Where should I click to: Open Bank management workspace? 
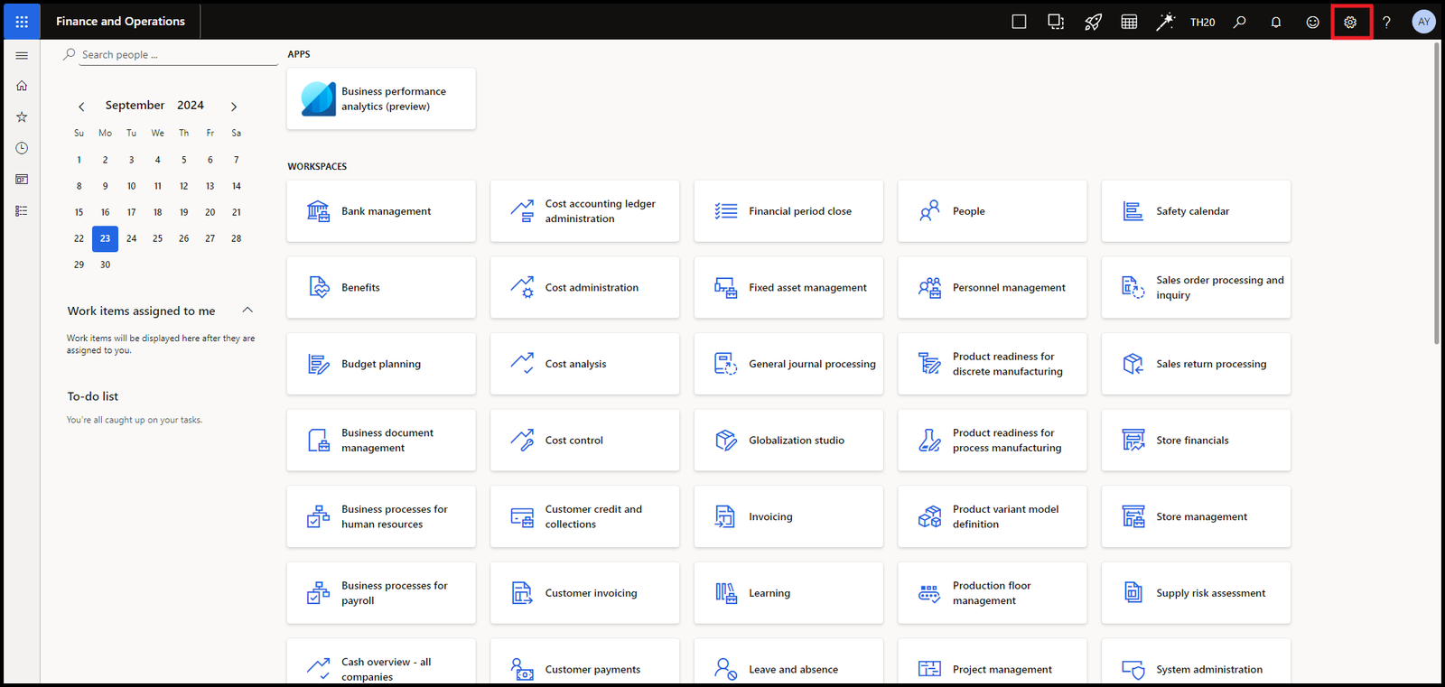point(381,211)
